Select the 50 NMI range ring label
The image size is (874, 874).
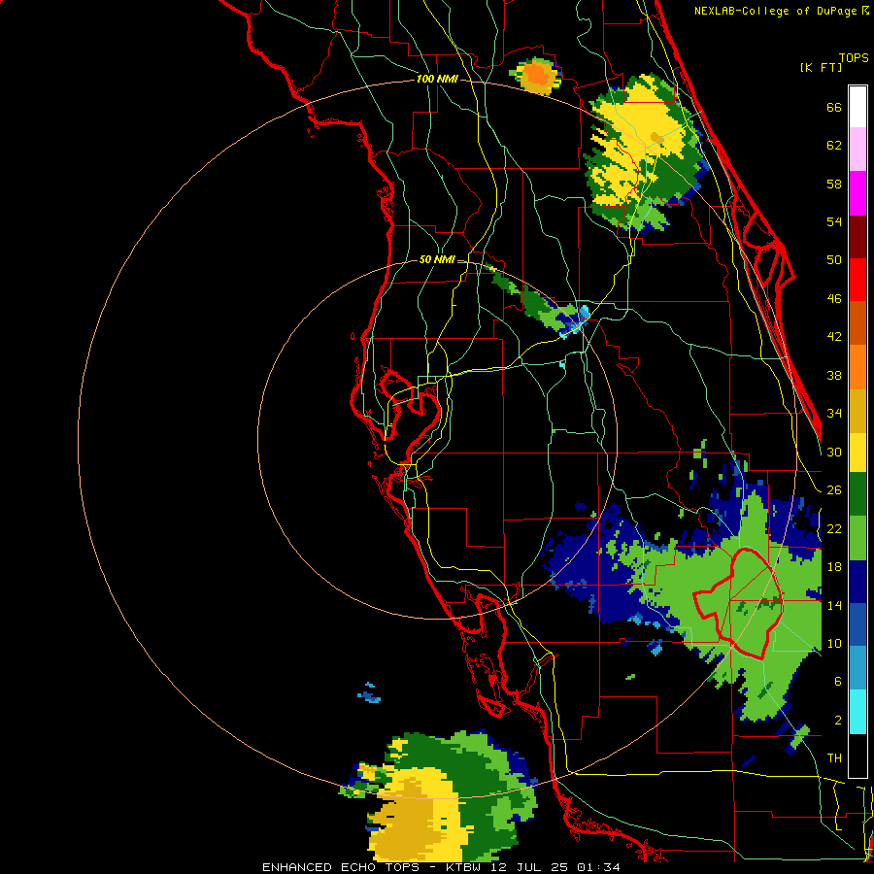[436, 259]
